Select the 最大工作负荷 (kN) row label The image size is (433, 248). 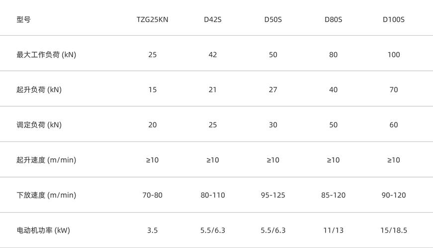[46, 55]
